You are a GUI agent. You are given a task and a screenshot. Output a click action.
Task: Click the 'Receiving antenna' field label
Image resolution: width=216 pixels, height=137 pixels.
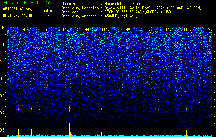[79, 16]
